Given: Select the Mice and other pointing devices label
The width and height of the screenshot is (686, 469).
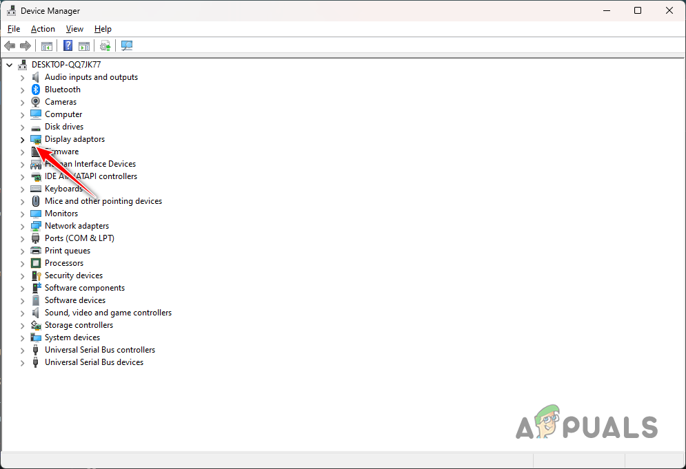Looking at the screenshot, I should (103, 201).
